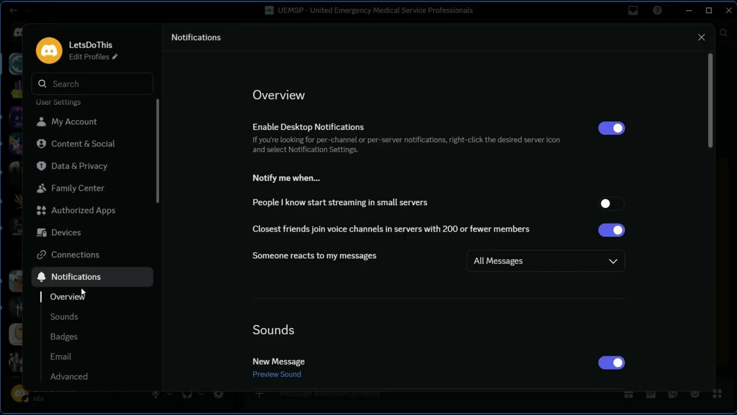Click the Notifications bell icon
This screenshot has height=415, width=737.
pyautogui.click(x=41, y=277)
